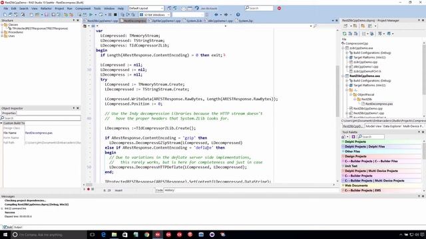Click the Pause toolbar icon
Screen dimensions: 426x239
pos(110,15)
